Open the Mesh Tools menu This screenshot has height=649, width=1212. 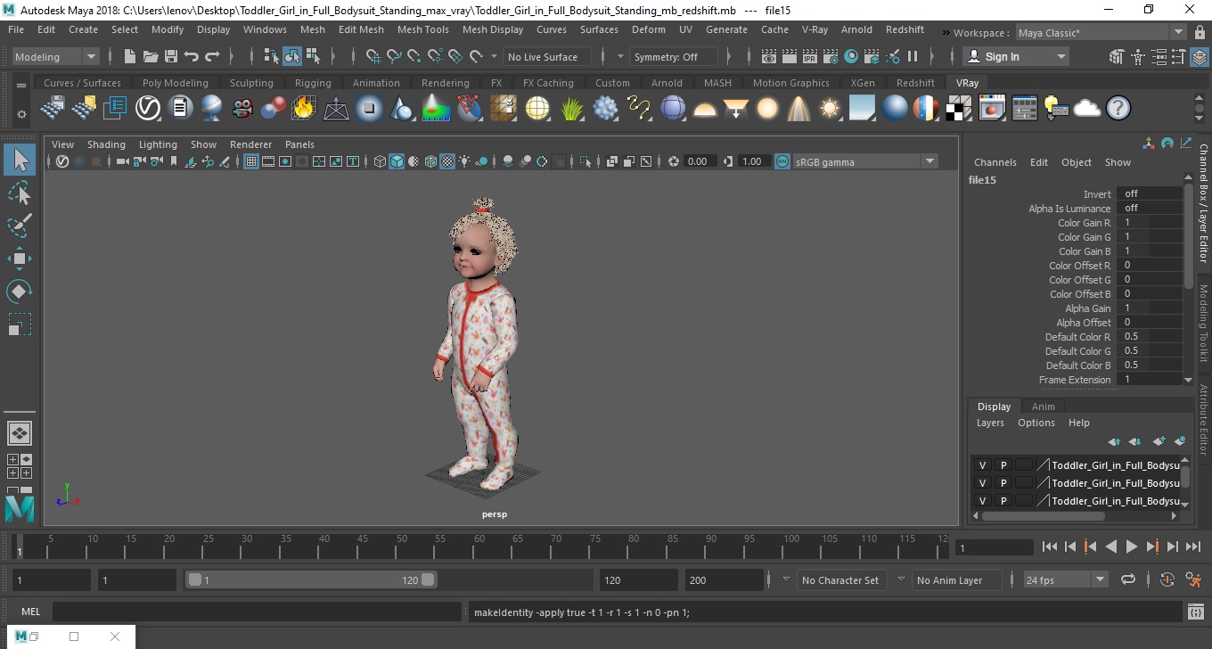point(422,29)
